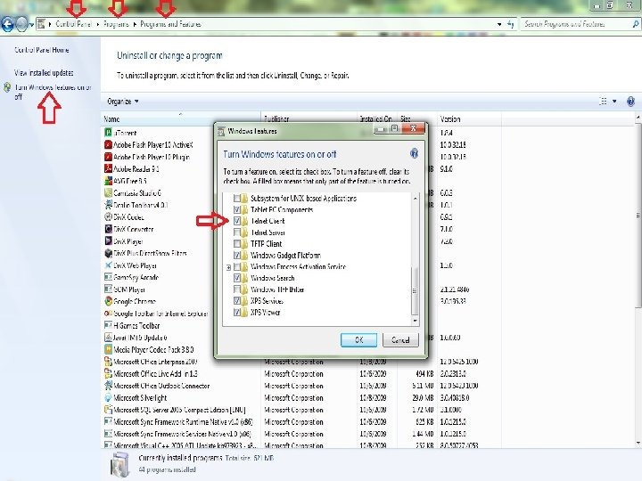Toggle the XPS Services checkbox
The image size is (642, 481).
click(236, 301)
